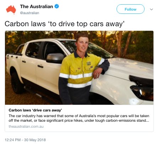Open headline Carbon laws 'drive cars away'
Screen dimensions: 157x144
pyautogui.click(x=35, y=110)
